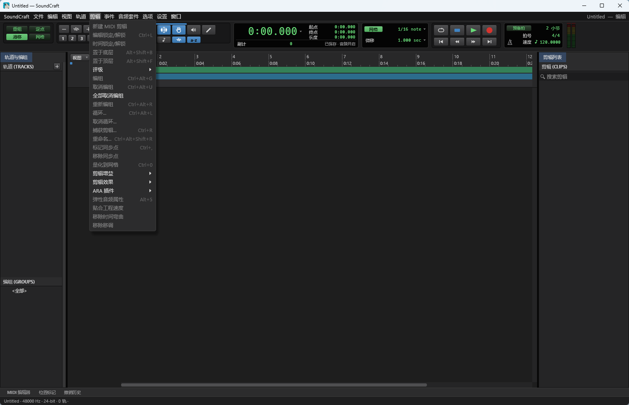Image resolution: width=629 pixels, height=405 pixels.
Task: Toggle the metronome icon
Action: (510, 42)
